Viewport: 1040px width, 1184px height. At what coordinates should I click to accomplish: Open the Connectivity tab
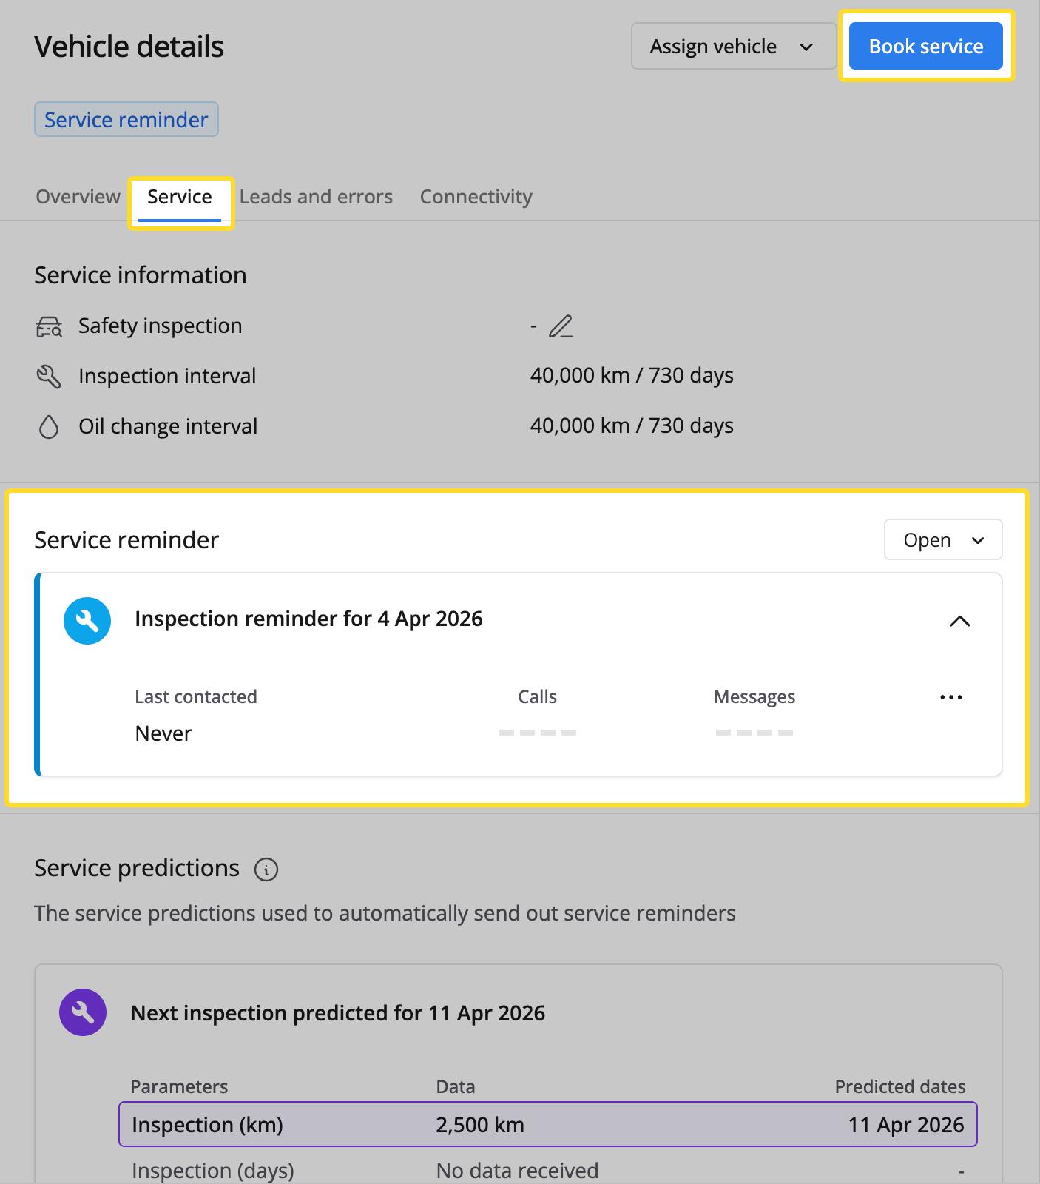[x=476, y=197]
